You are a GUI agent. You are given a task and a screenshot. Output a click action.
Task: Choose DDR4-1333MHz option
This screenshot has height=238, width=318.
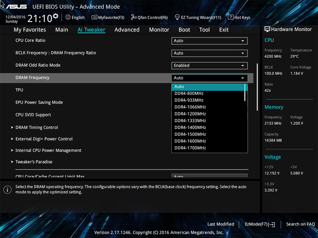pos(208,121)
